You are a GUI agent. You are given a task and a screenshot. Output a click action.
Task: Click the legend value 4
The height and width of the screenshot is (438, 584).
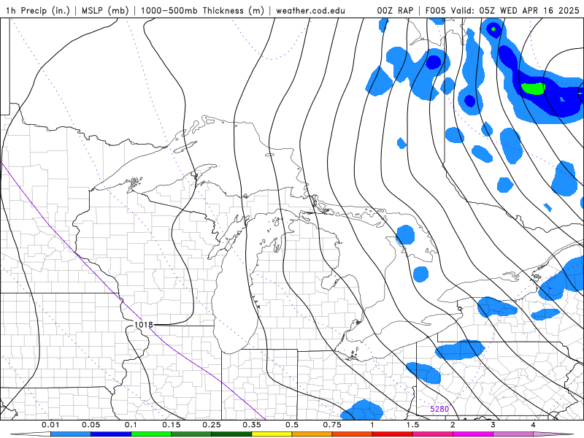point(534,425)
